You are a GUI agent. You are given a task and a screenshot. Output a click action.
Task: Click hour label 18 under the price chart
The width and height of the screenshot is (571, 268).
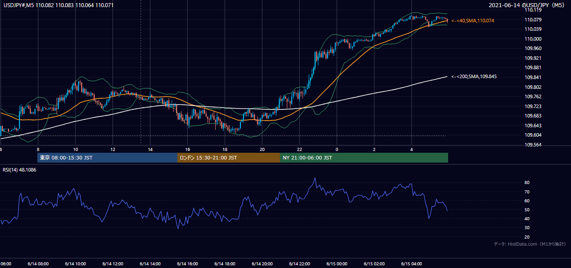tap(225, 150)
